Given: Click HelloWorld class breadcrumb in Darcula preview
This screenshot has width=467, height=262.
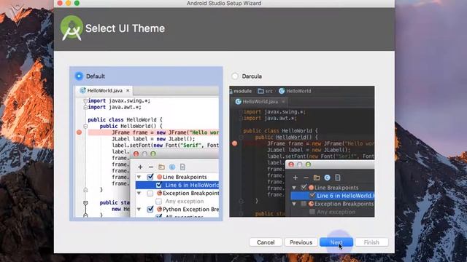Looking at the screenshot, I should pos(295,91).
